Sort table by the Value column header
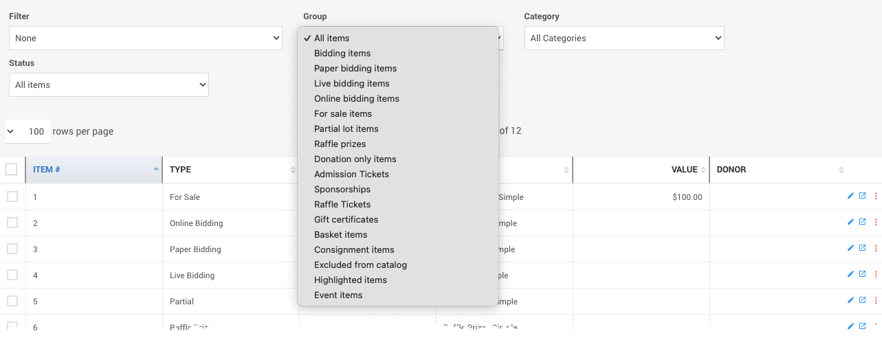Screen dimensions: 882x349 pos(684,170)
